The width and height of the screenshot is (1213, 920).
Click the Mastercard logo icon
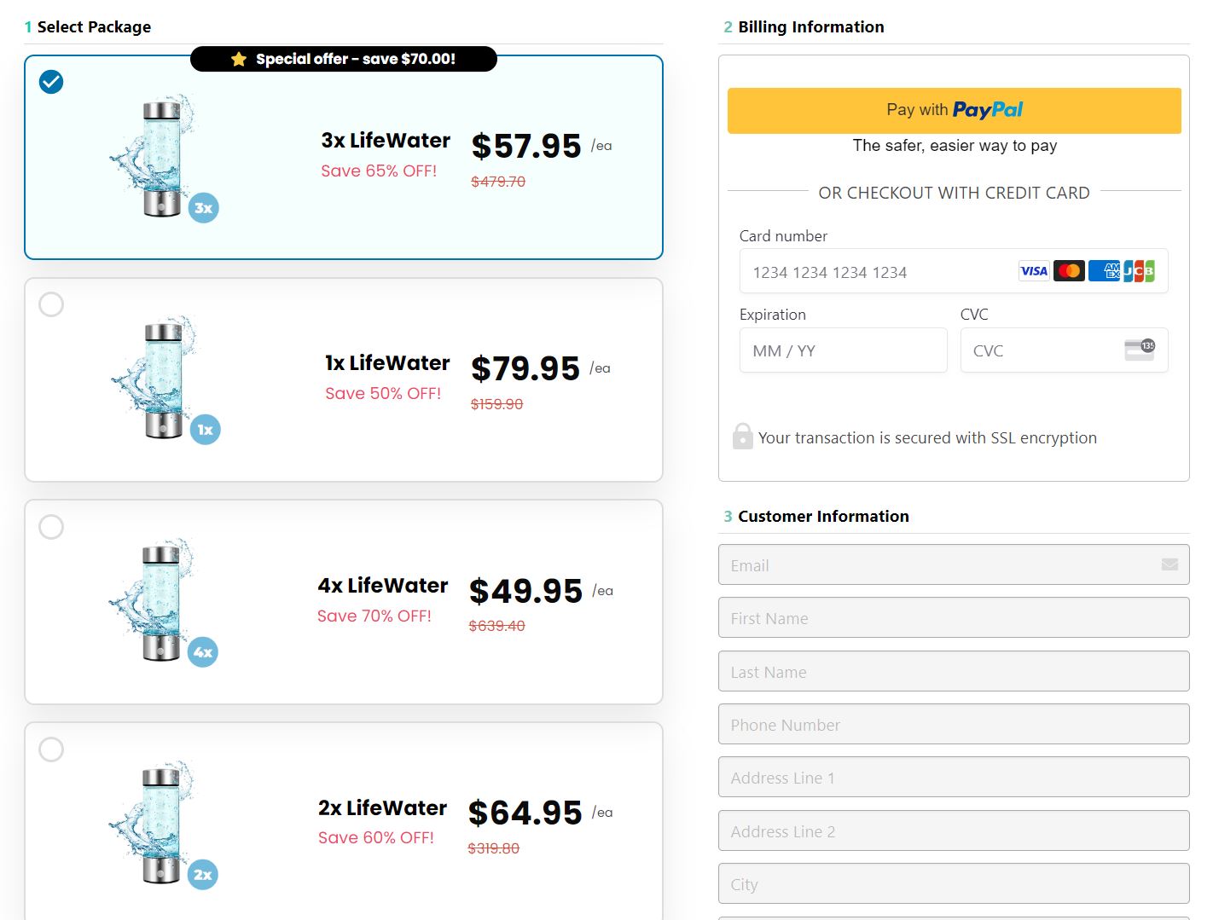pos(1069,271)
